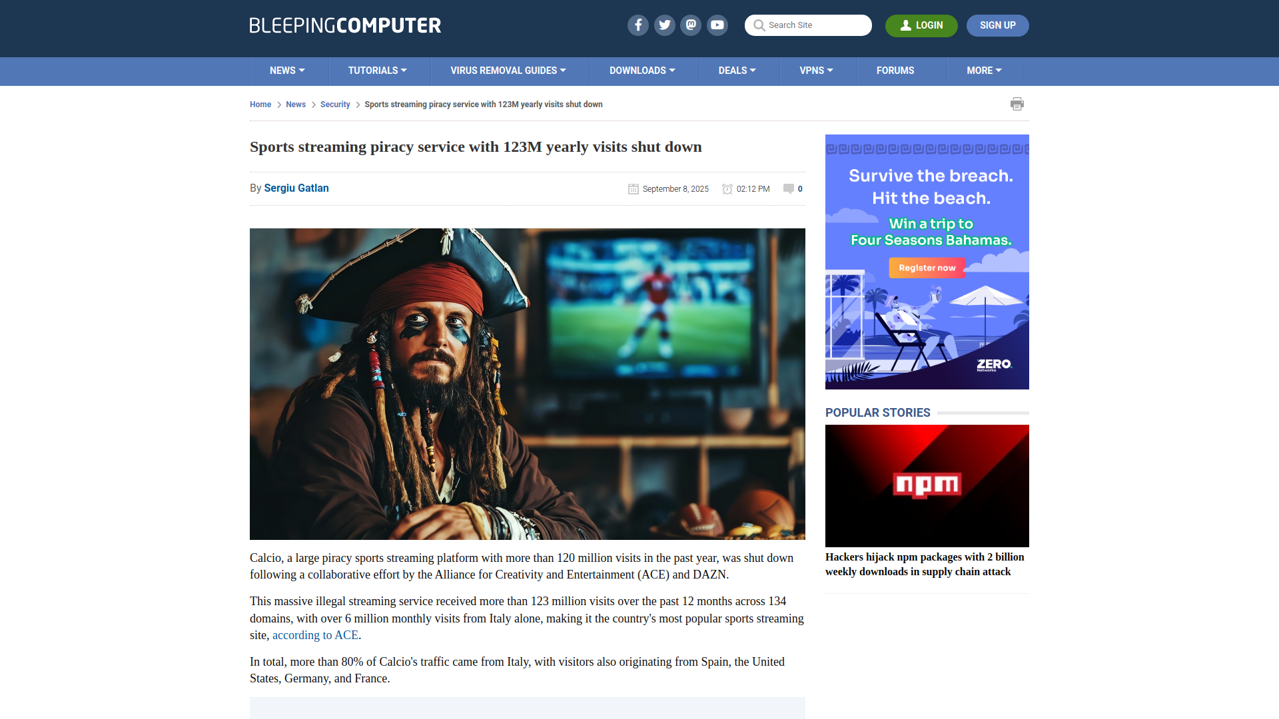This screenshot has height=719, width=1279.
Task: Go to Security breadcrumb link
Action: [x=335, y=105]
